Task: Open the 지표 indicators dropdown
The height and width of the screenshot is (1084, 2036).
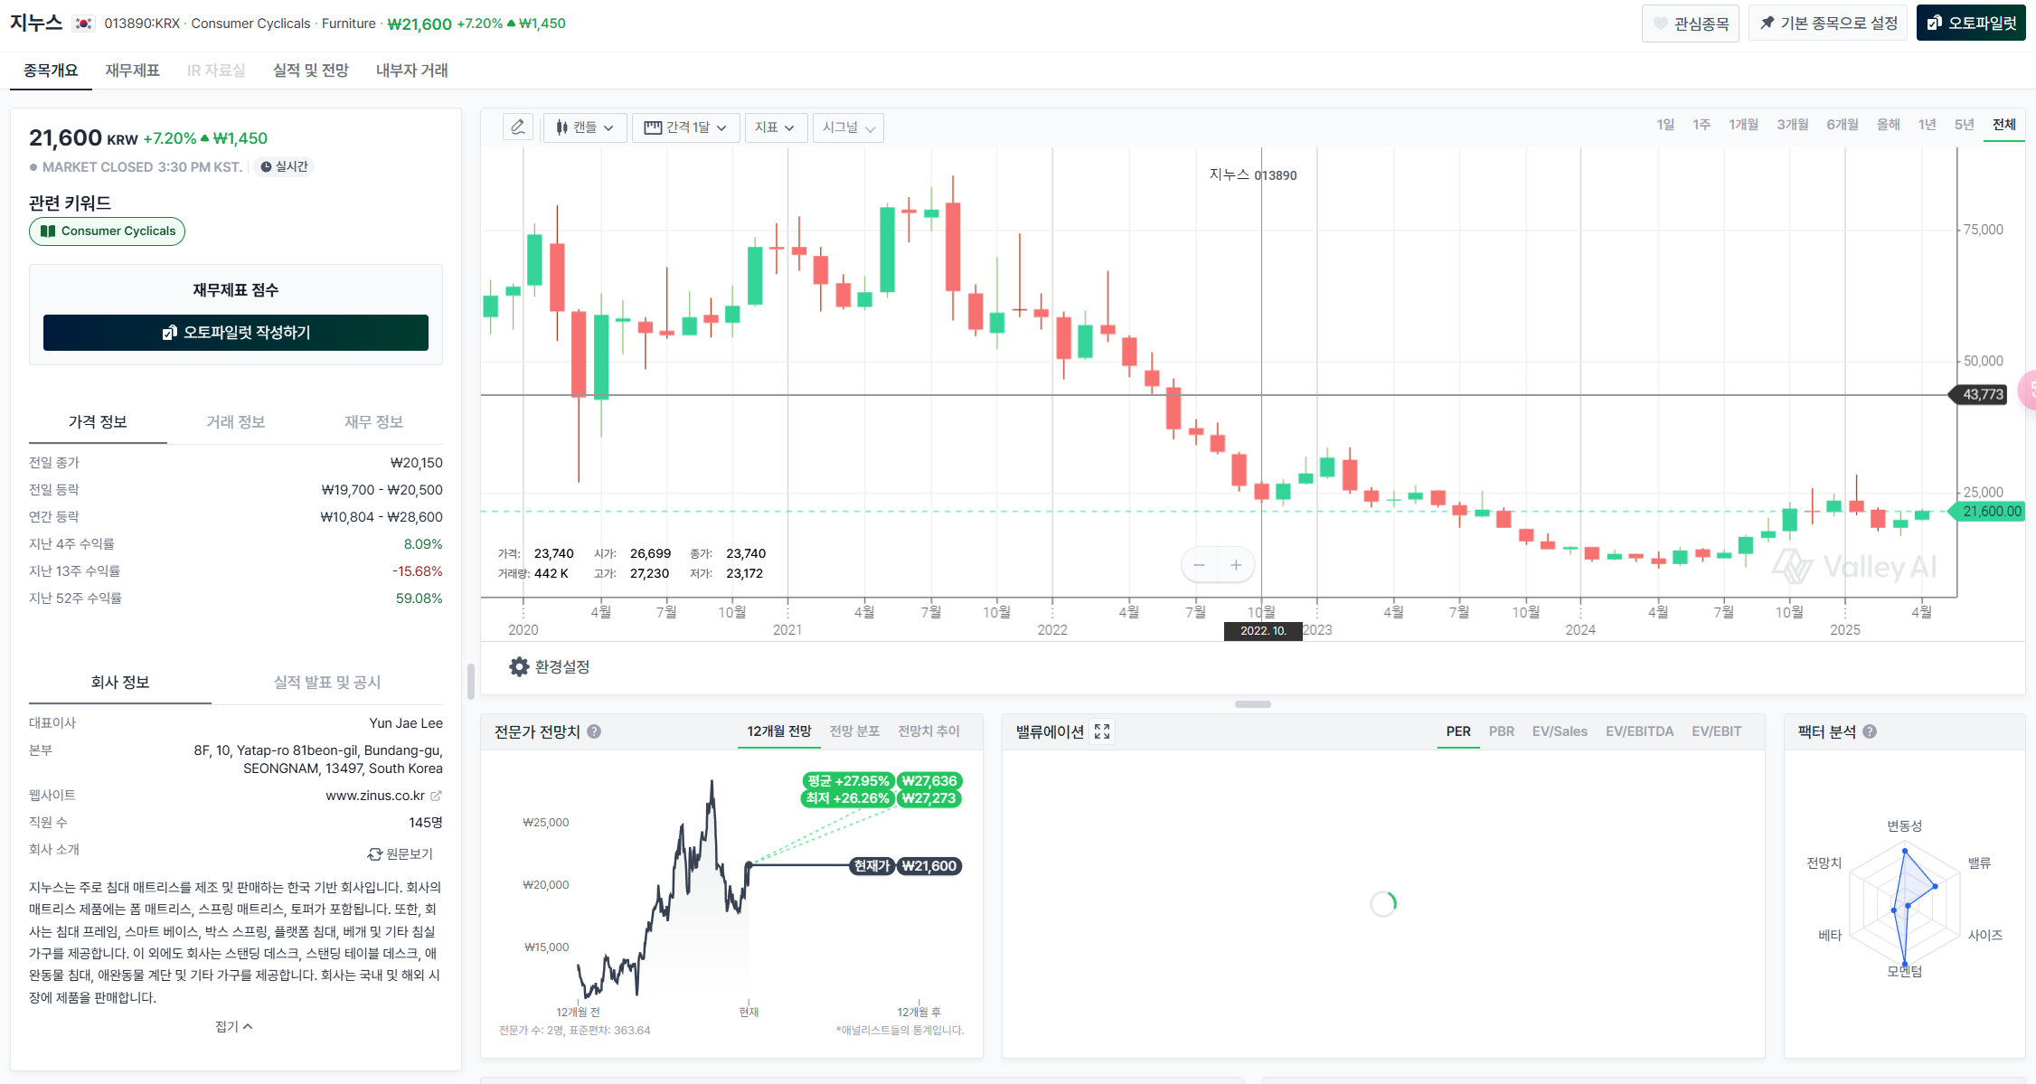Action: pos(774,127)
